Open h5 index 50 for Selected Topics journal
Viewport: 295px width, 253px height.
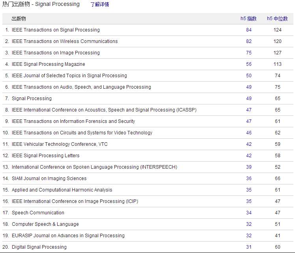point(249,76)
